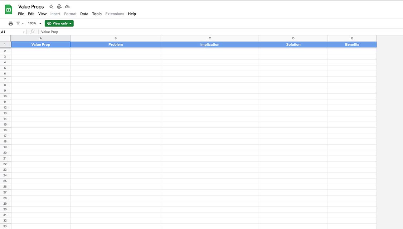Click the fx formula icon

pyautogui.click(x=33, y=32)
